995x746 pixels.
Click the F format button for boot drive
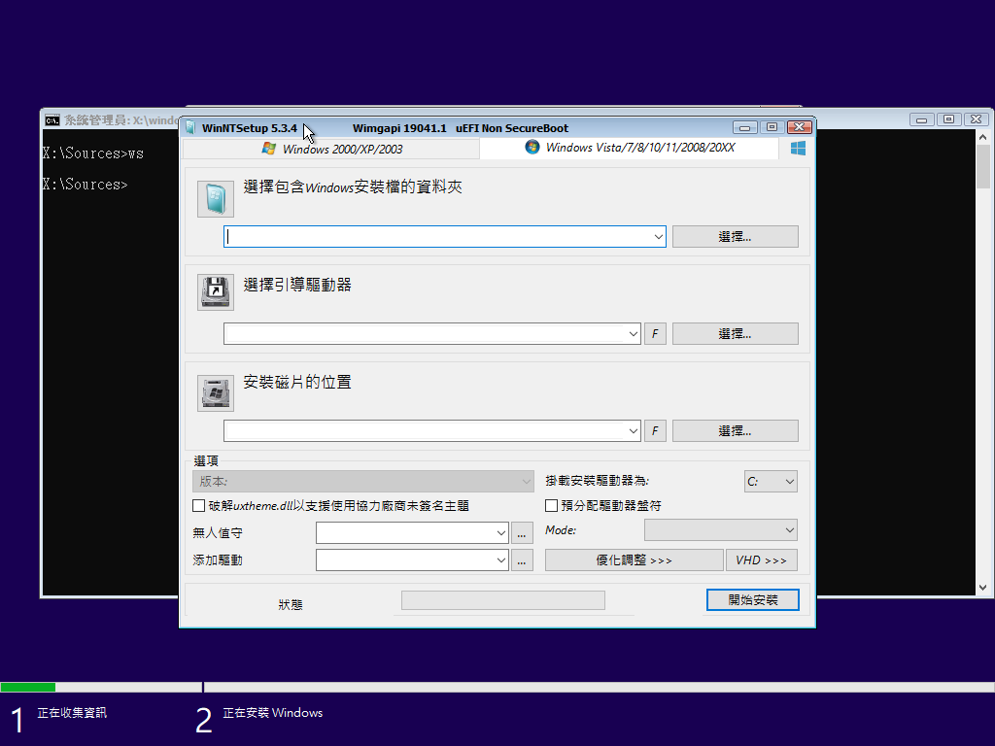coord(655,334)
